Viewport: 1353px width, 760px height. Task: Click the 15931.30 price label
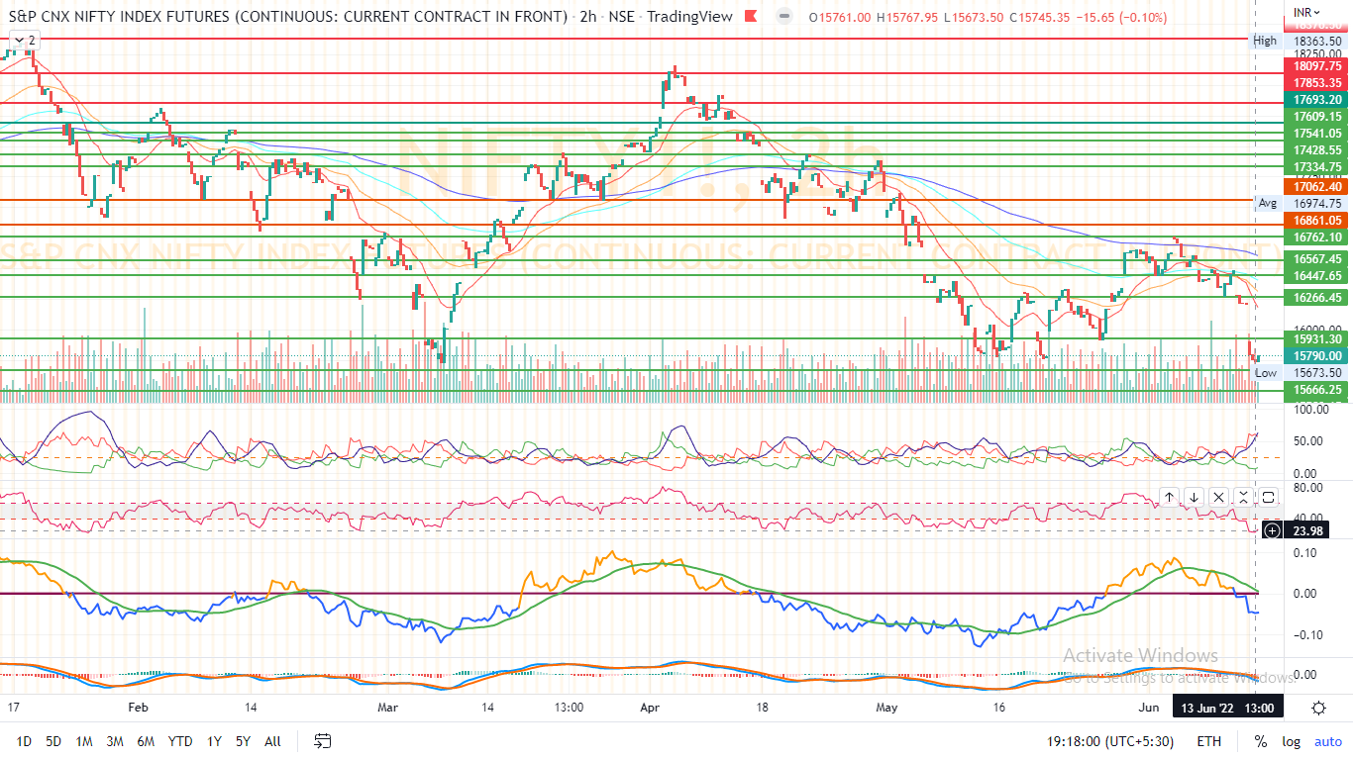(x=1316, y=339)
